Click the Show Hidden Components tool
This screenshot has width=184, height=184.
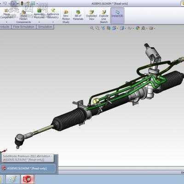point(23,17)
